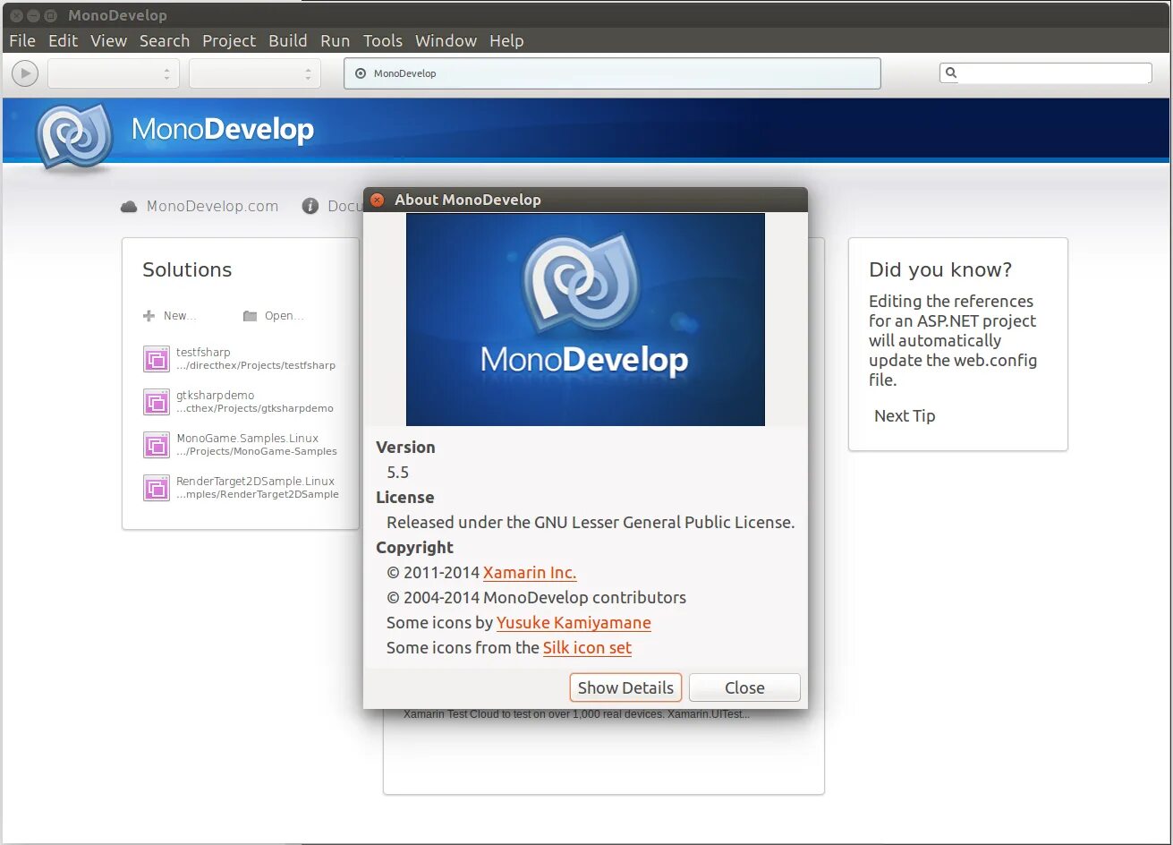Close the About MonoDevelop dialog via X
This screenshot has height=845, width=1173.
pyautogui.click(x=378, y=200)
